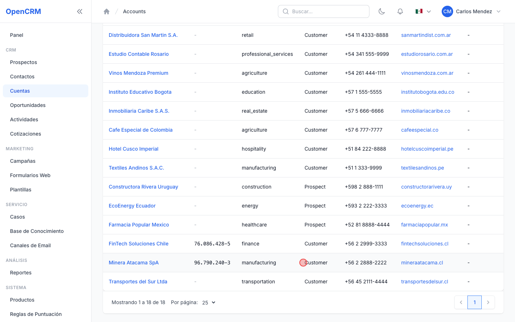Open Distribuidora San Martin S.A. account
The height and width of the screenshot is (322, 515).
(x=143, y=35)
